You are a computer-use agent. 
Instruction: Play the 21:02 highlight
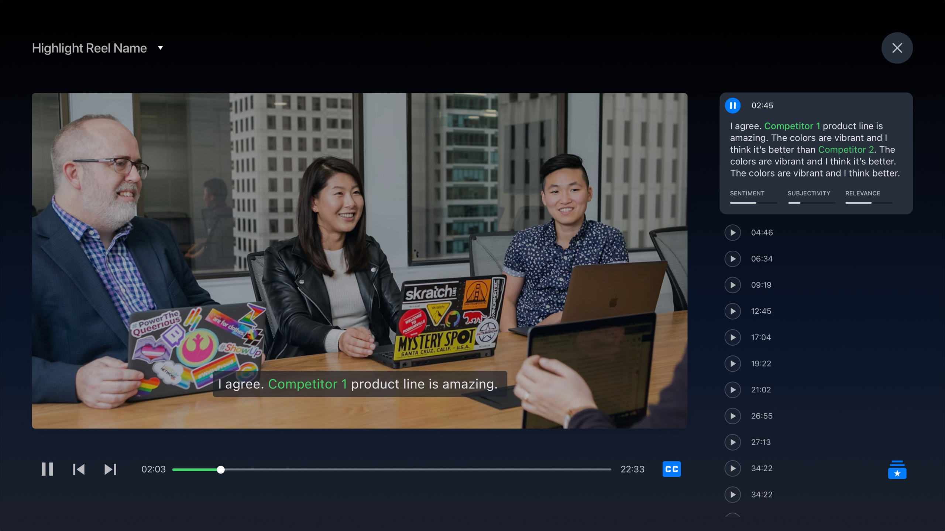(733, 390)
